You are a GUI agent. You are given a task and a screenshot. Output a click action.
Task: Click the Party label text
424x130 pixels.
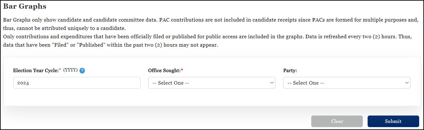pyautogui.click(x=290, y=70)
